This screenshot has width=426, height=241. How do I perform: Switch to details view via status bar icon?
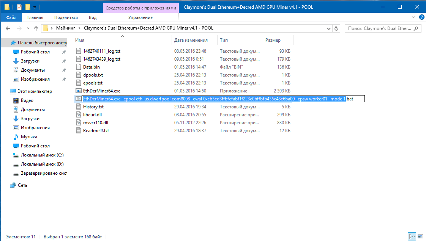(x=412, y=237)
